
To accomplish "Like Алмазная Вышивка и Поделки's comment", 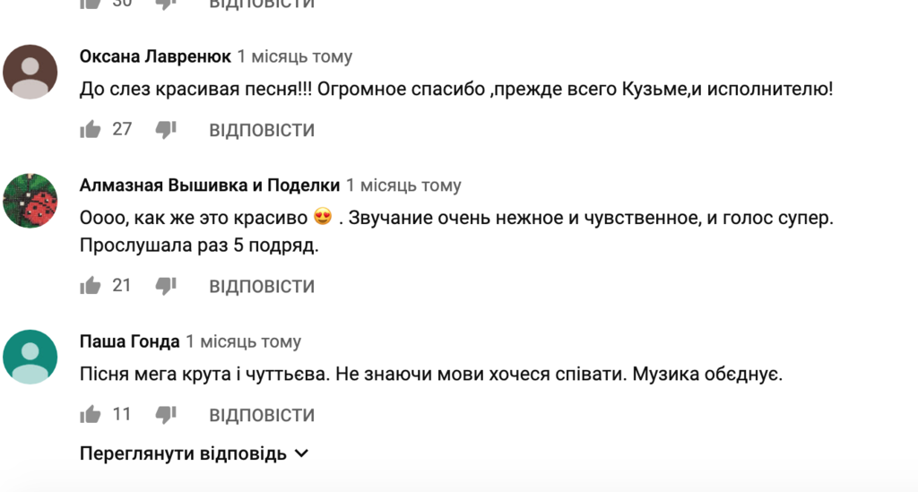I will 91,286.
